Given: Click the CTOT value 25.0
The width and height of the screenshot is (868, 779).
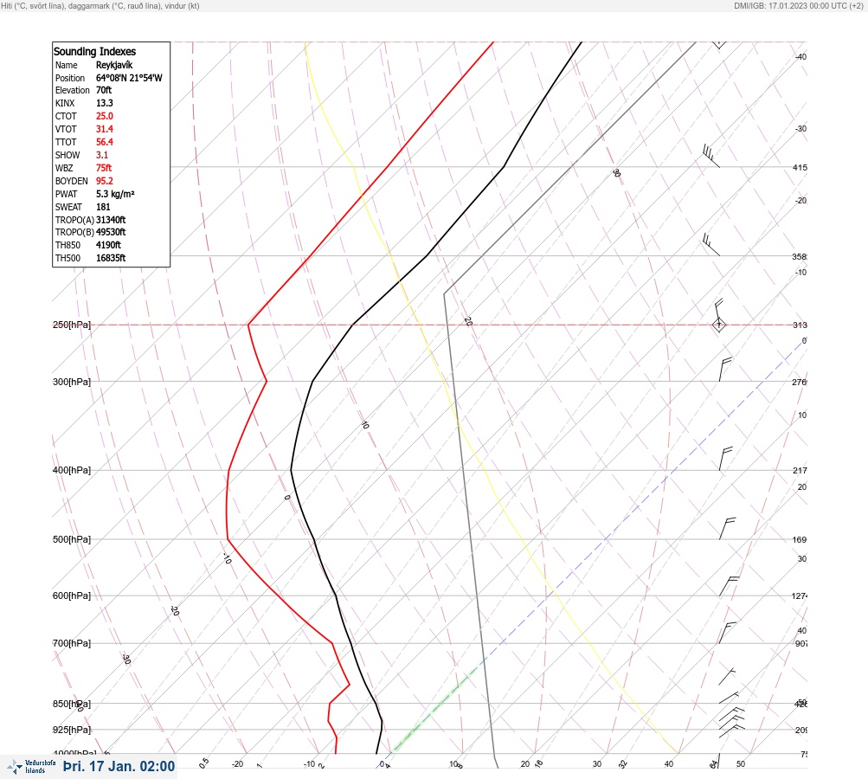Looking at the screenshot, I should [x=104, y=116].
